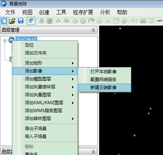Expand the 添加影像 submenu entry
This screenshot has width=163, height=155.
[x=45, y=71]
